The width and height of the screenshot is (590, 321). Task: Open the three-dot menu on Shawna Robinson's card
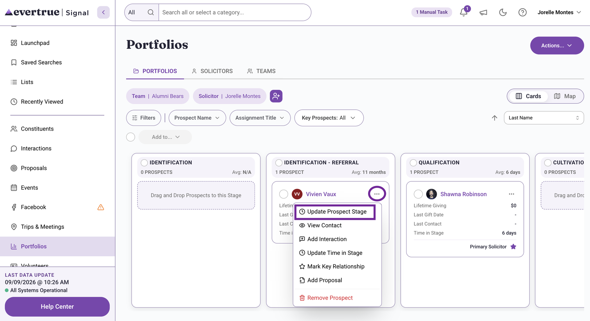pos(511,194)
